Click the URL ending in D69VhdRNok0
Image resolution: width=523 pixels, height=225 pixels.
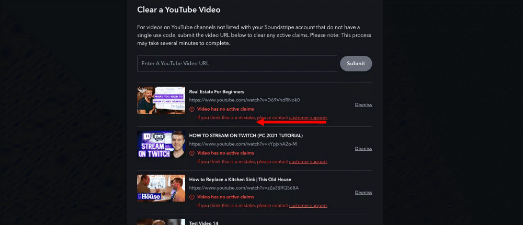point(244,100)
